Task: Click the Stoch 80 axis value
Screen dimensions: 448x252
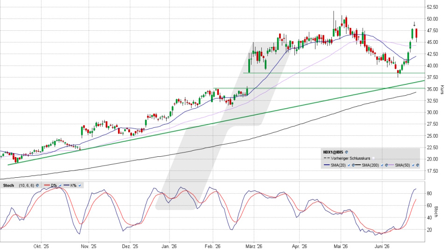Action: [429, 193]
